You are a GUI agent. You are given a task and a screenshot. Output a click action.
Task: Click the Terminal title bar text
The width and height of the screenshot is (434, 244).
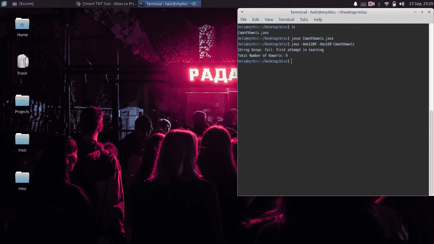tap(329, 12)
